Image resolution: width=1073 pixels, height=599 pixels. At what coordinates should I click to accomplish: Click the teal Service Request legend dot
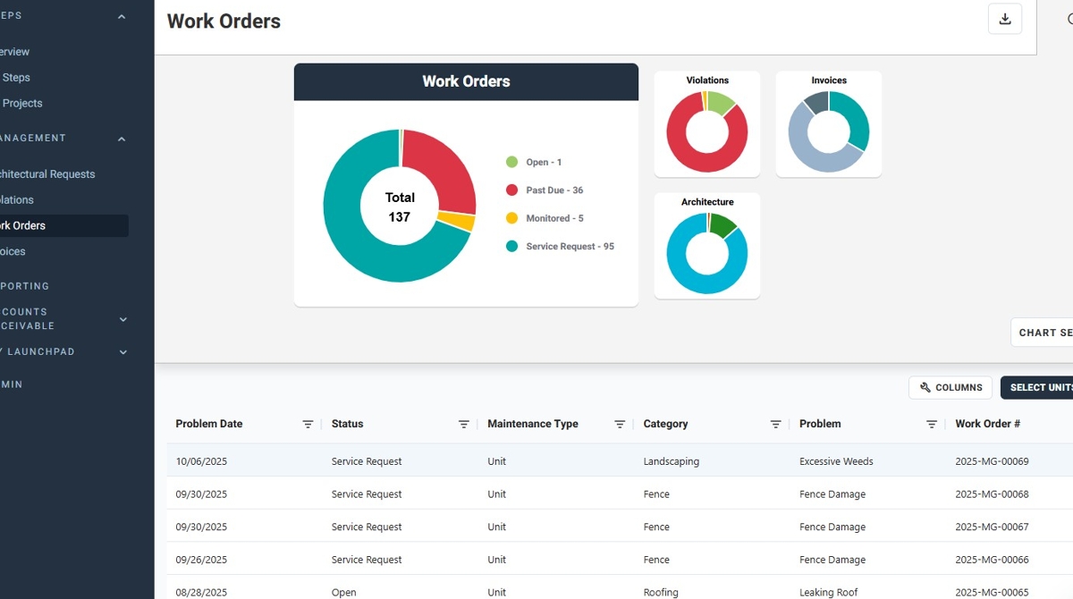[511, 247]
